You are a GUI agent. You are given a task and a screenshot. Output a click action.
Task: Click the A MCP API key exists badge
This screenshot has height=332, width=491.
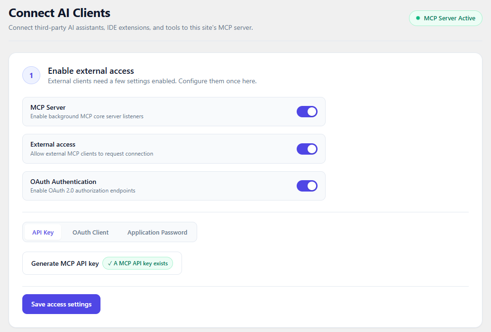137,263
